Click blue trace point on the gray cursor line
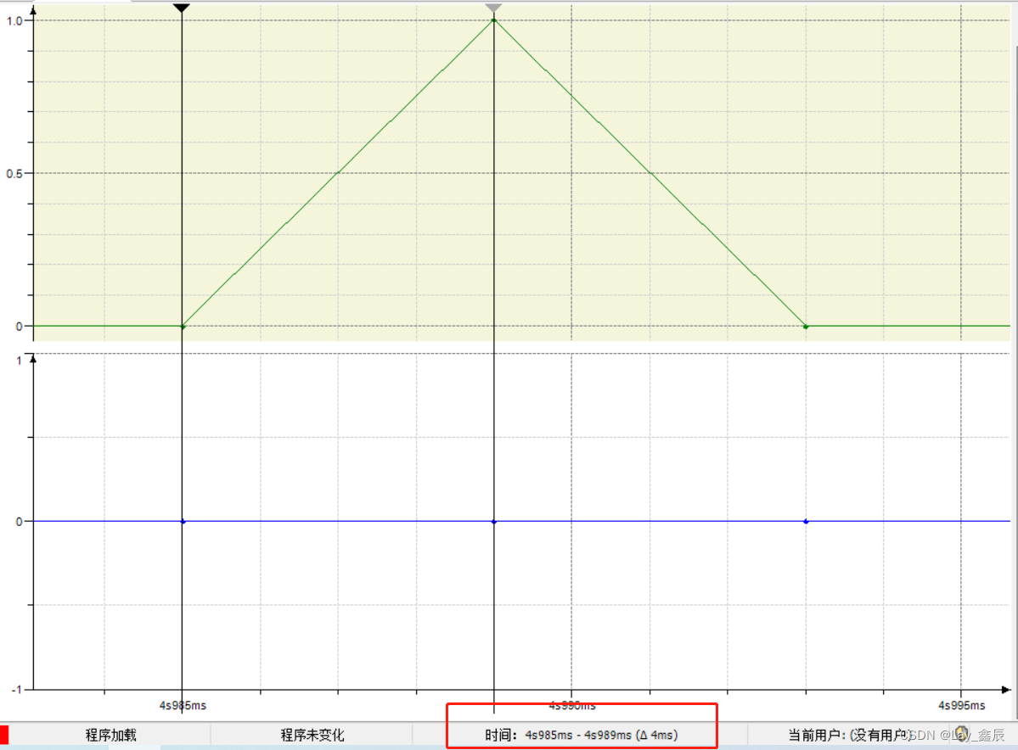The height and width of the screenshot is (750, 1018). click(494, 522)
